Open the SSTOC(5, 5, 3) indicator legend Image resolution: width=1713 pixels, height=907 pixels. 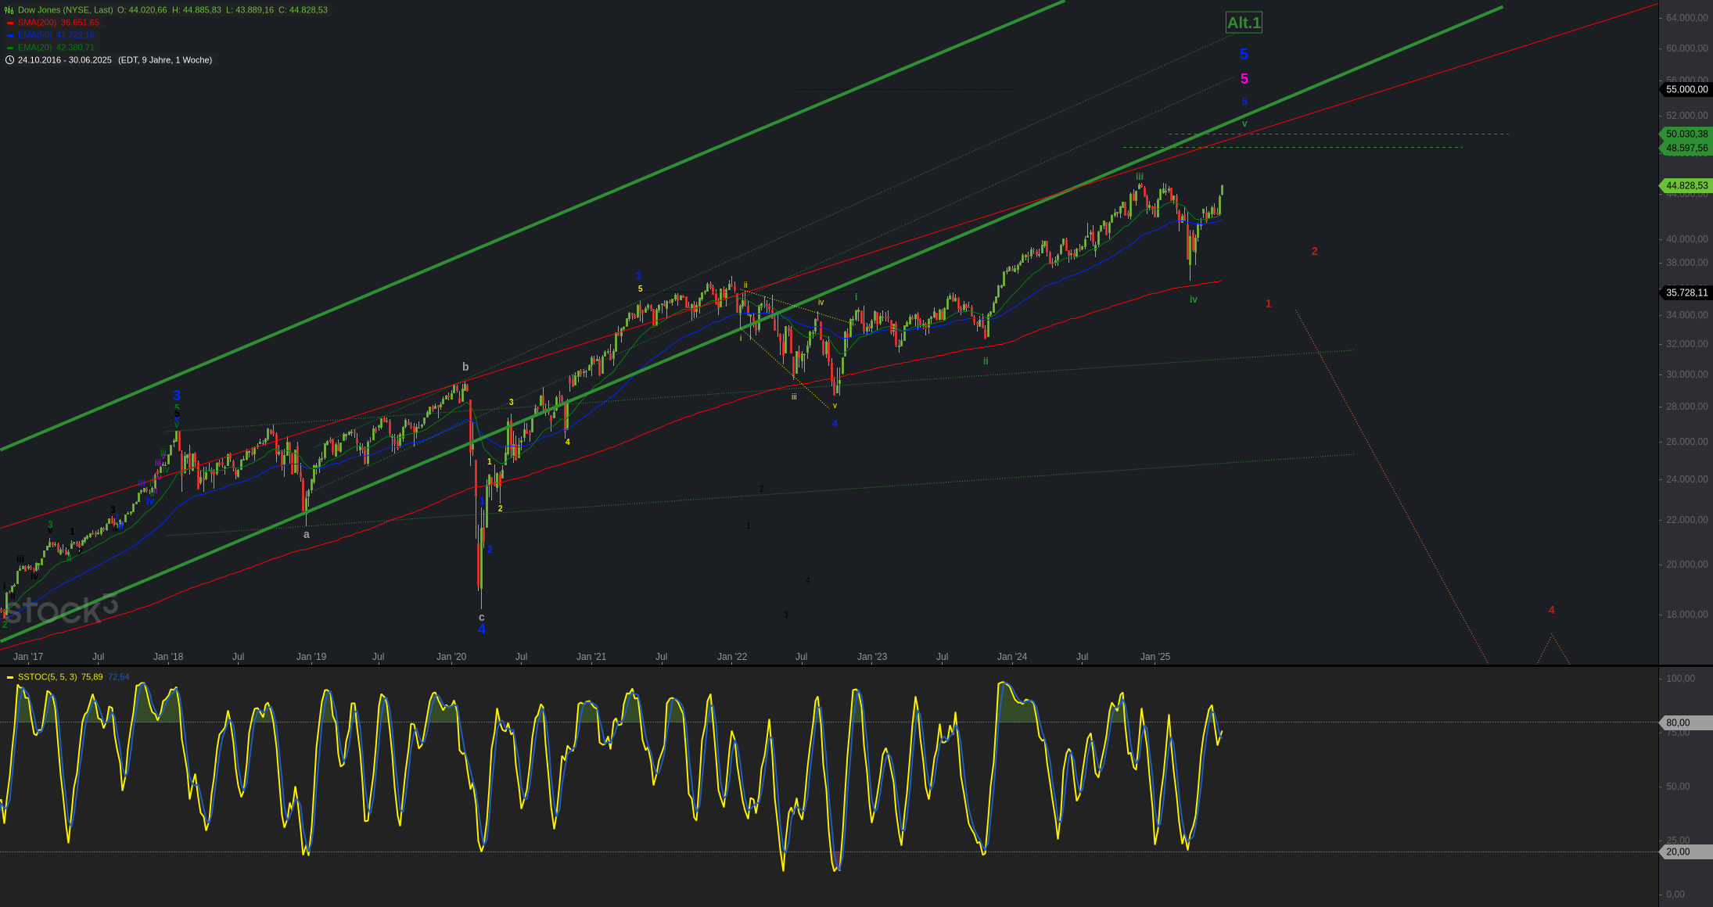point(48,677)
